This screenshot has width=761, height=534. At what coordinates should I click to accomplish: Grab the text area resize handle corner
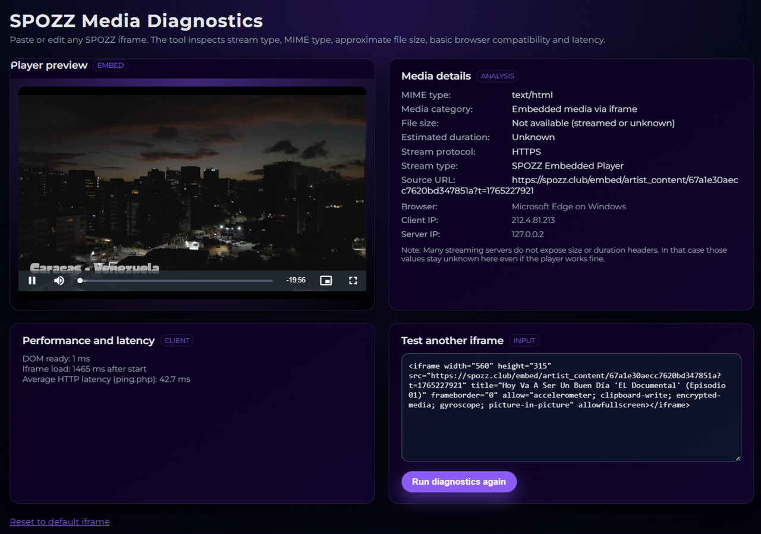pos(738,458)
